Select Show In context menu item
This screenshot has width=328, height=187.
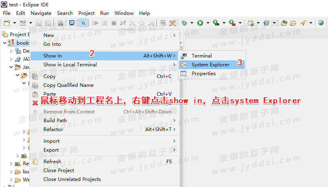pos(104,55)
